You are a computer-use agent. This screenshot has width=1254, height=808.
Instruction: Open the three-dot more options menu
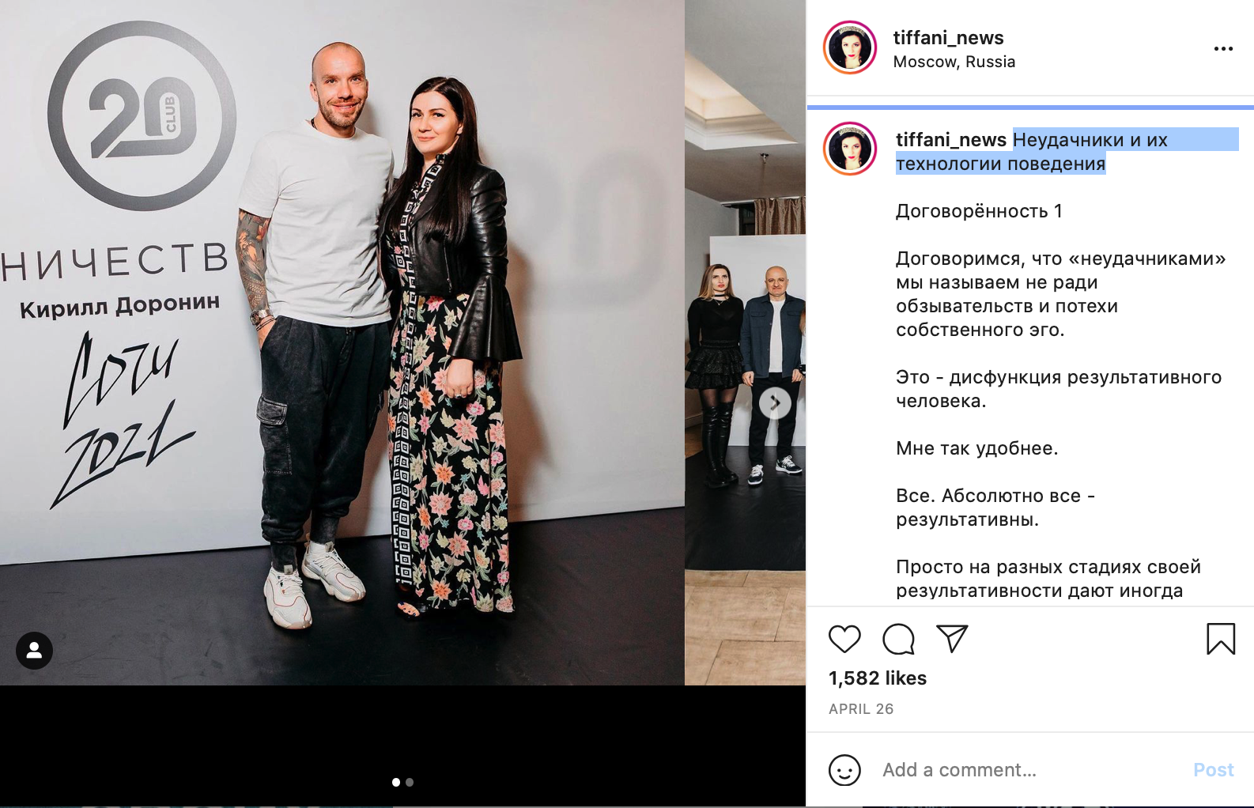pyautogui.click(x=1223, y=49)
